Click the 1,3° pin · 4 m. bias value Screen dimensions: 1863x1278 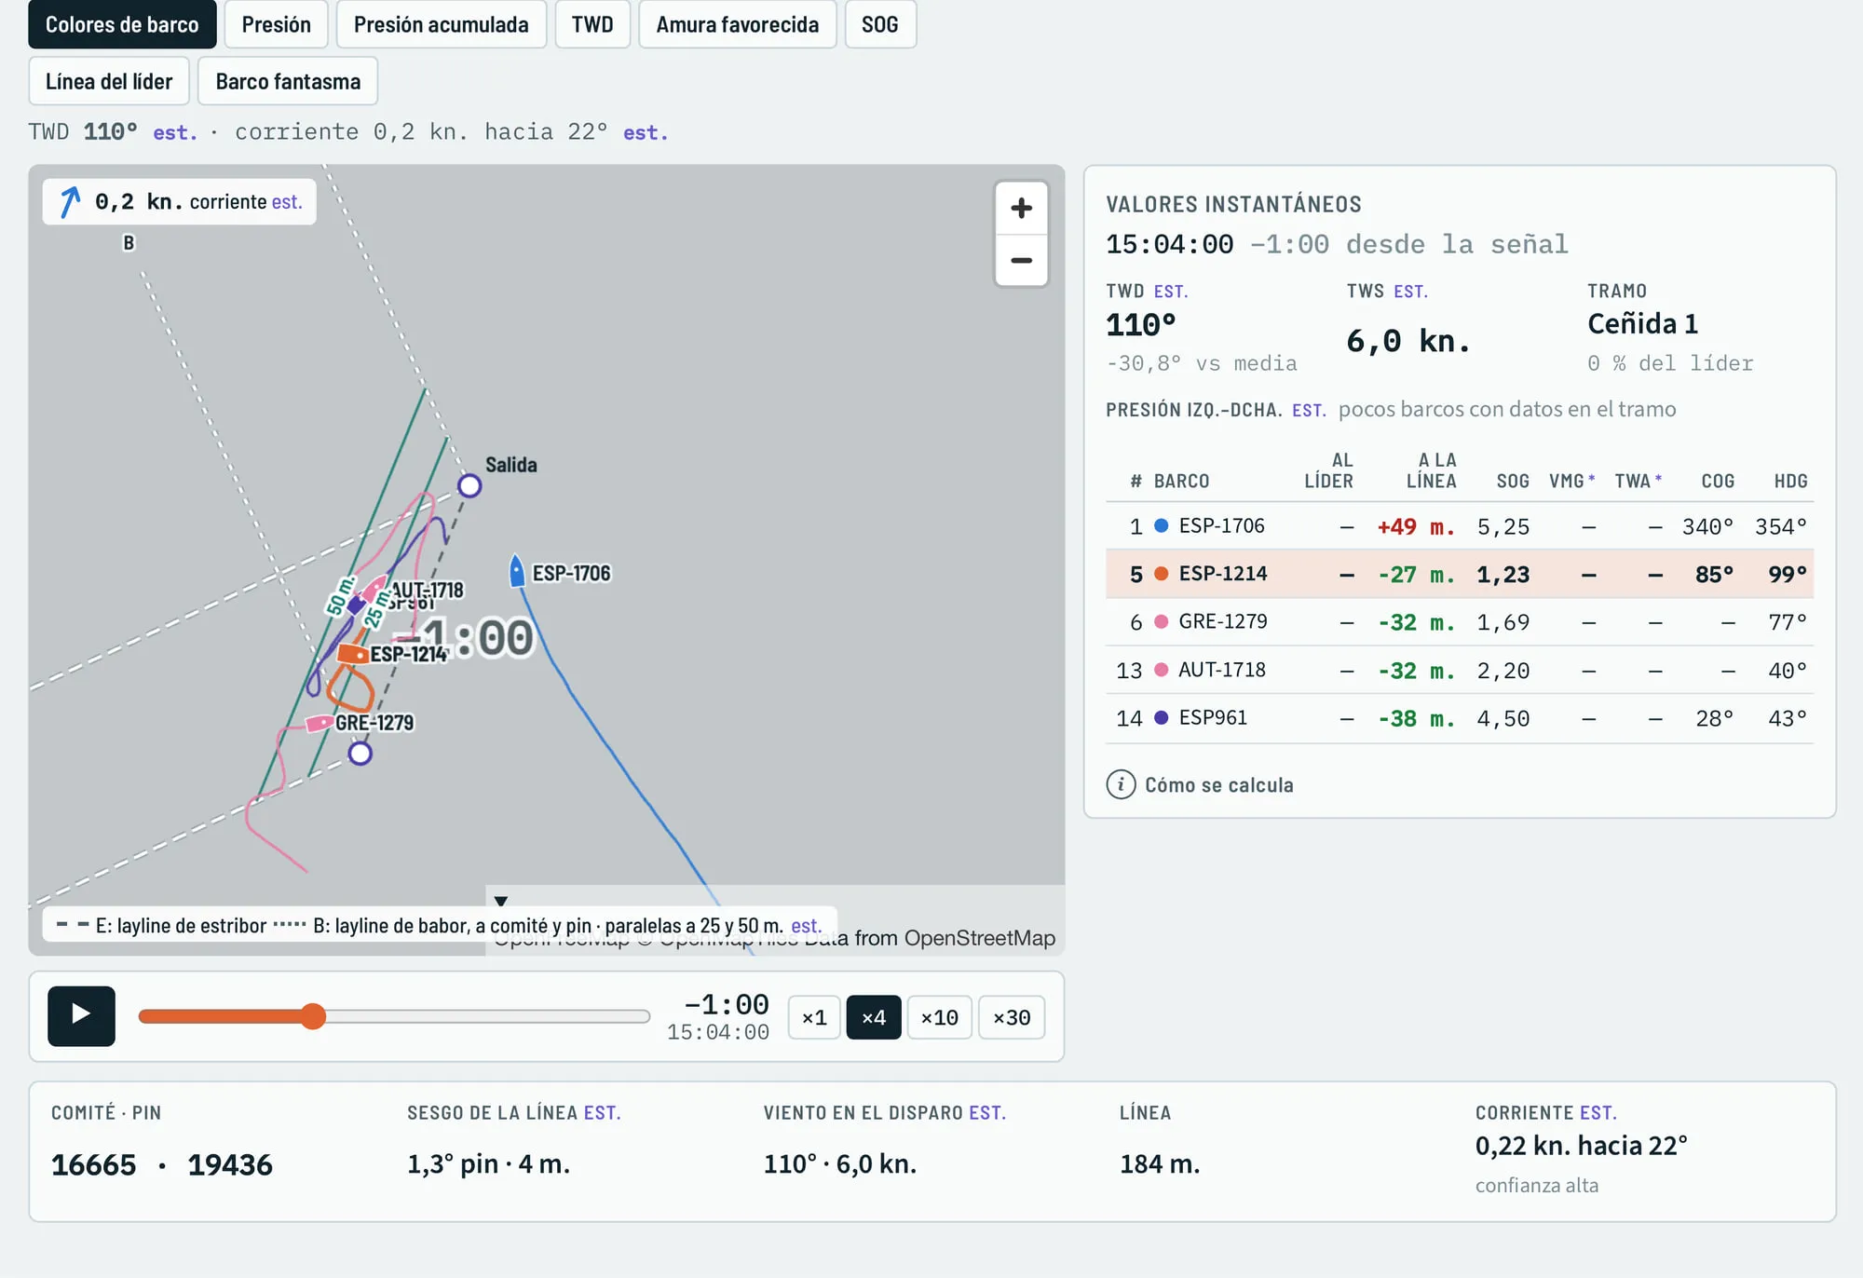[488, 1164]
